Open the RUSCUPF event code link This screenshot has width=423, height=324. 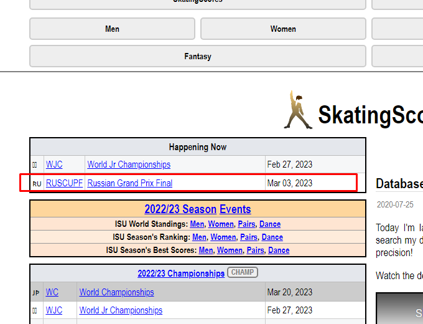pos(64,183)
